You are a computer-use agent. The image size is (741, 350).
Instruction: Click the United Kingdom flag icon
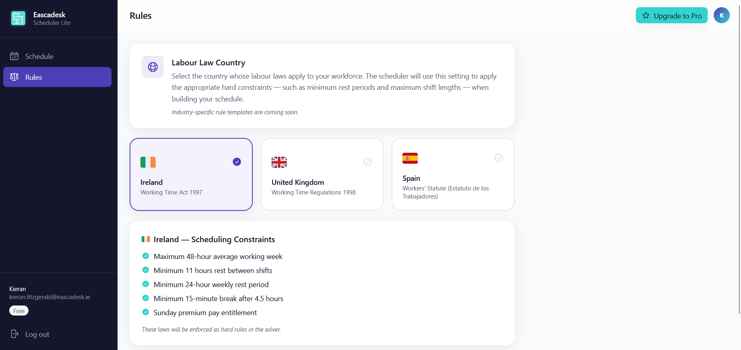pyautogui.click(x=279, y=162)
